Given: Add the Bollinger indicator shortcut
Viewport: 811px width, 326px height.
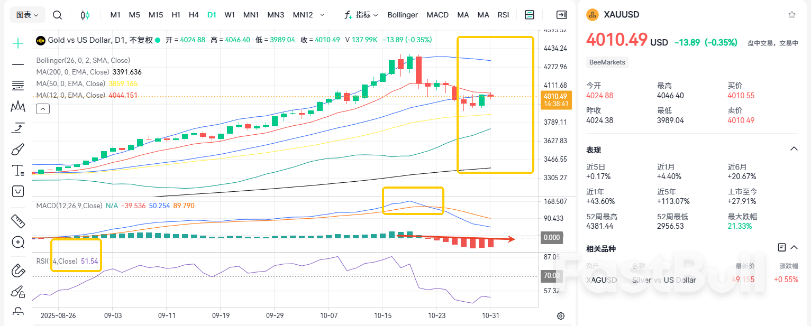Looking at the screenshot, I should coord(403,15).
